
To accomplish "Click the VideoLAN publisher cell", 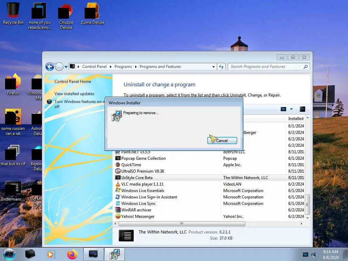I will [x=232, y=184].
